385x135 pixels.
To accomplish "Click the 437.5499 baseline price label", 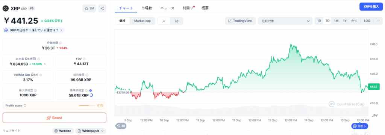I will point(123,92).
